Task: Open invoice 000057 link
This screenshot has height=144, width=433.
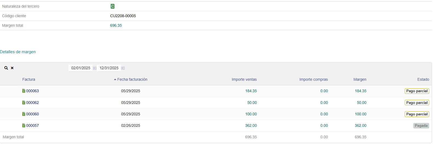Action: (33, 125)
